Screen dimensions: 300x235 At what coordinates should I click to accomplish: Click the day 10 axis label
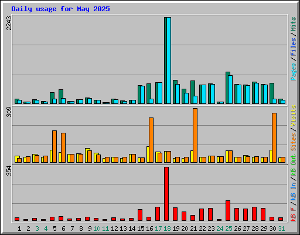[97, 229]
